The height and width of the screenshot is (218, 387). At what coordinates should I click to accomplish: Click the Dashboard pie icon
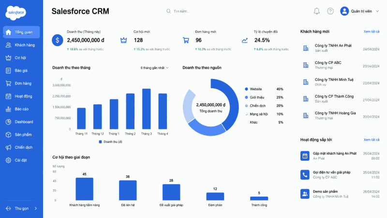coord(8,122)
